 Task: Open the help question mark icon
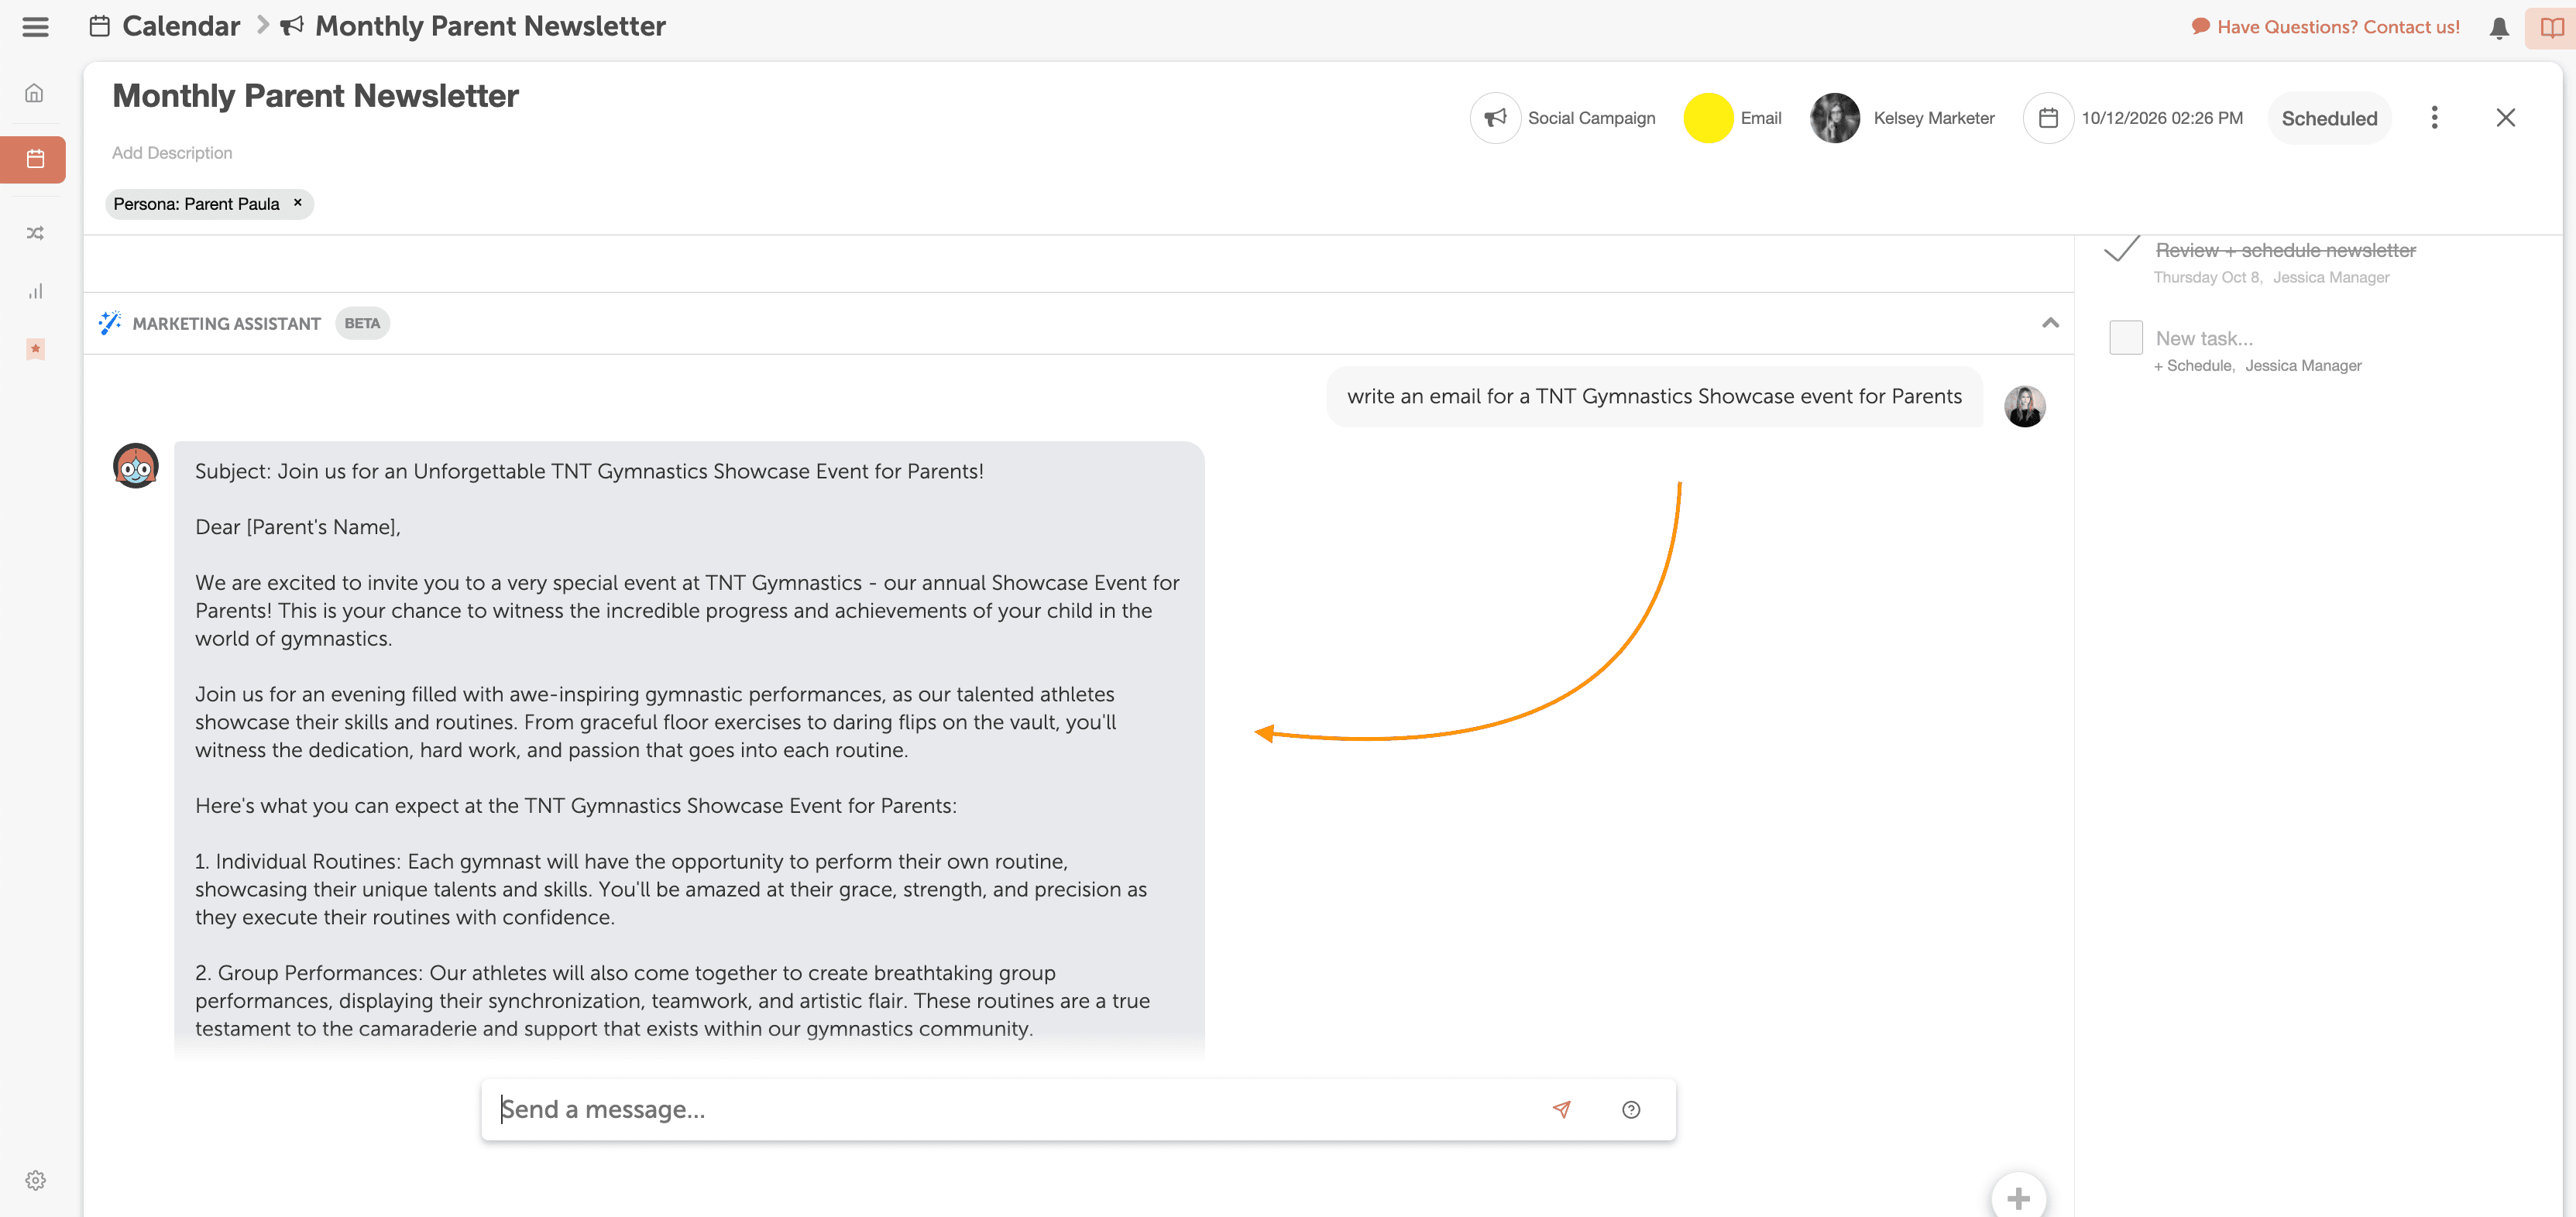[1630, 1109]
